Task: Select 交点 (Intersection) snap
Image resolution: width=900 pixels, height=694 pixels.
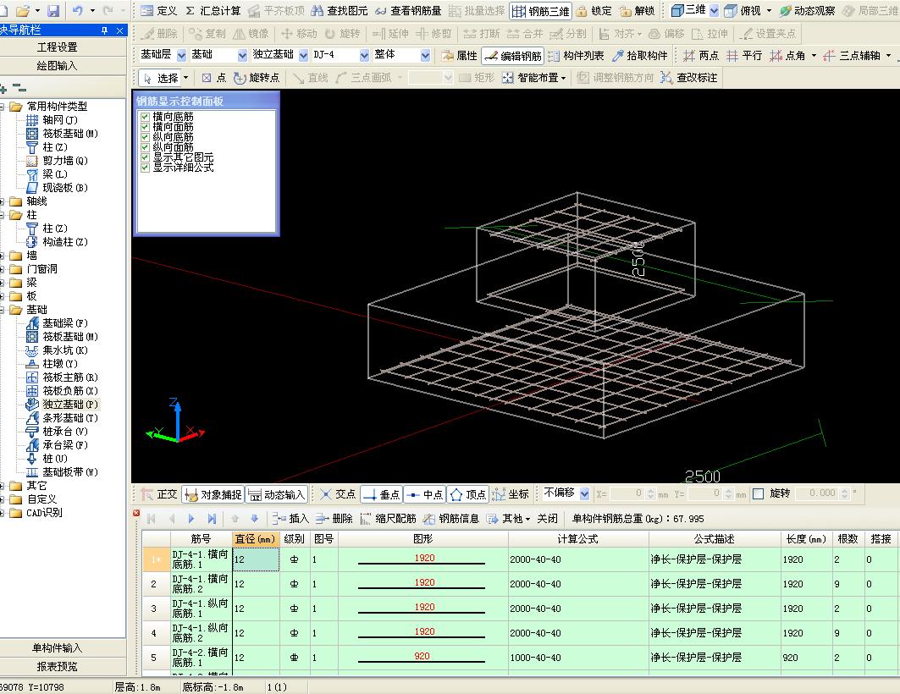Action: pos(338,494)
